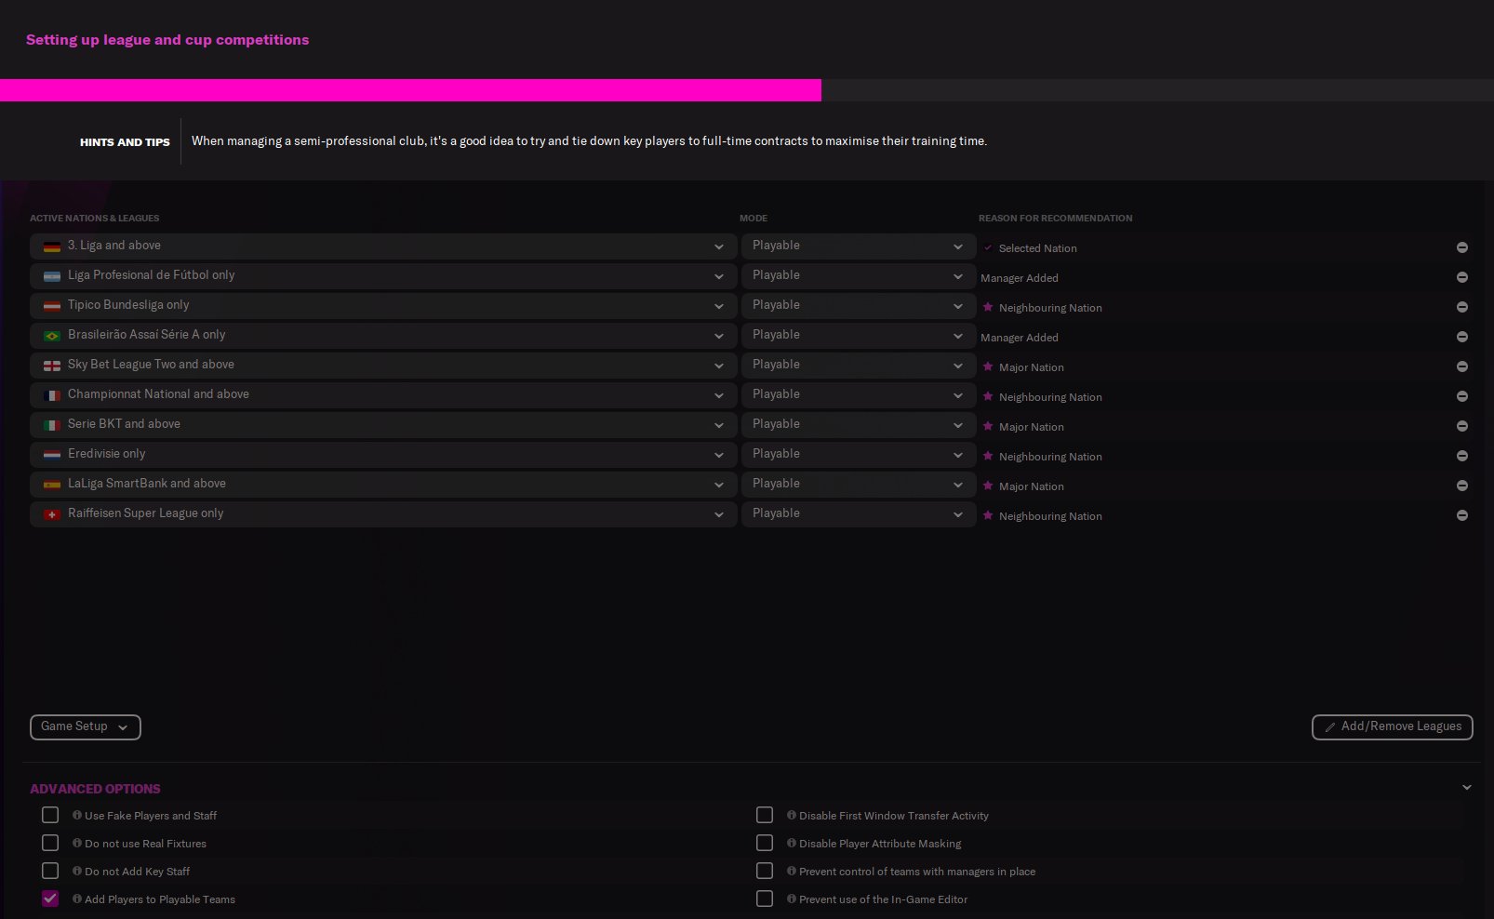Click the Brazil flag icon
Screen dimensions: 1494x919
[52, 336]
